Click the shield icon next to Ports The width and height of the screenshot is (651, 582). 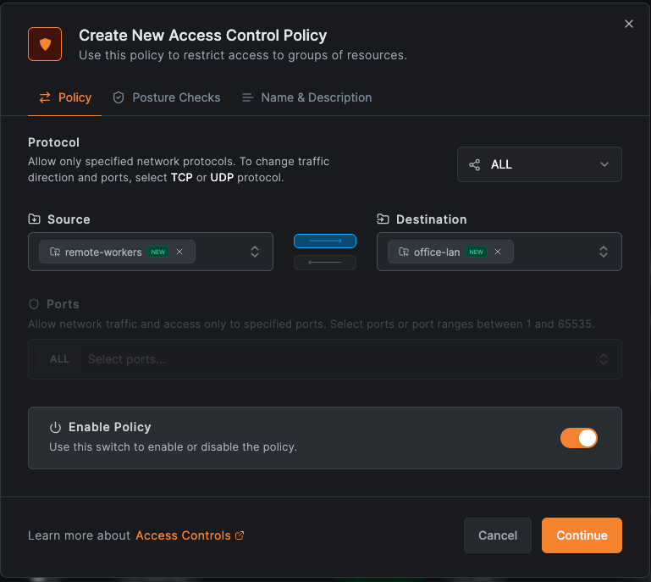pyautogui.click(x=34, y=304)
